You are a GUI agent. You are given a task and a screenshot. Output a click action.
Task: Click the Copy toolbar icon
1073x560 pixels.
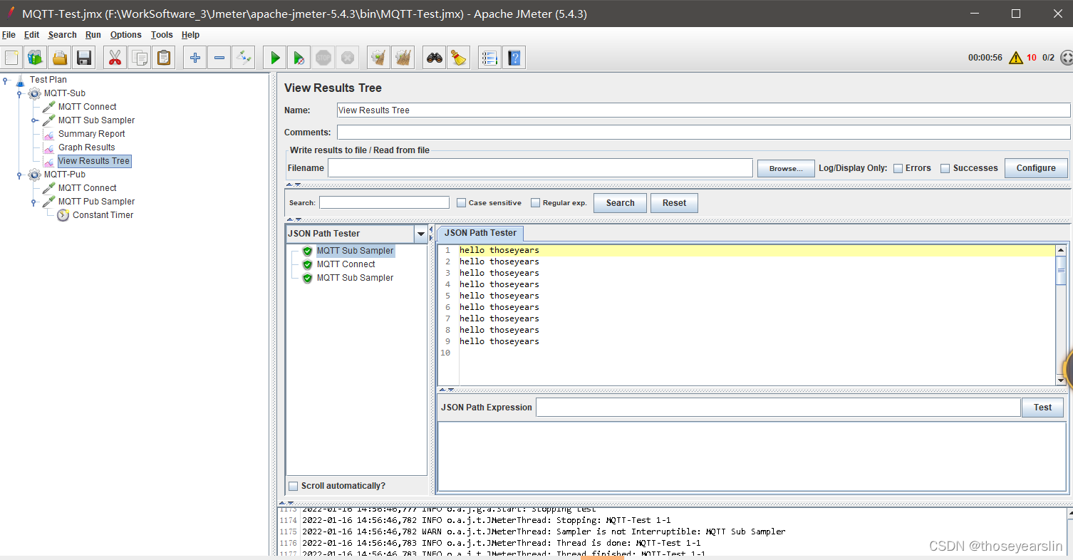pyautogui.click(x=140, y=58)
